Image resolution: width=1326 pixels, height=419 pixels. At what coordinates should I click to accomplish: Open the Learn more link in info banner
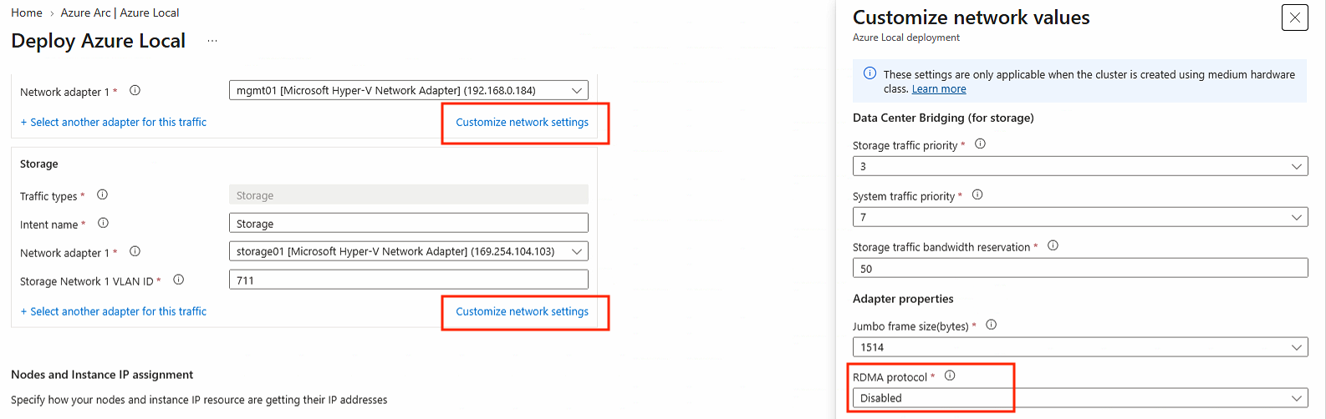[939, 89]
